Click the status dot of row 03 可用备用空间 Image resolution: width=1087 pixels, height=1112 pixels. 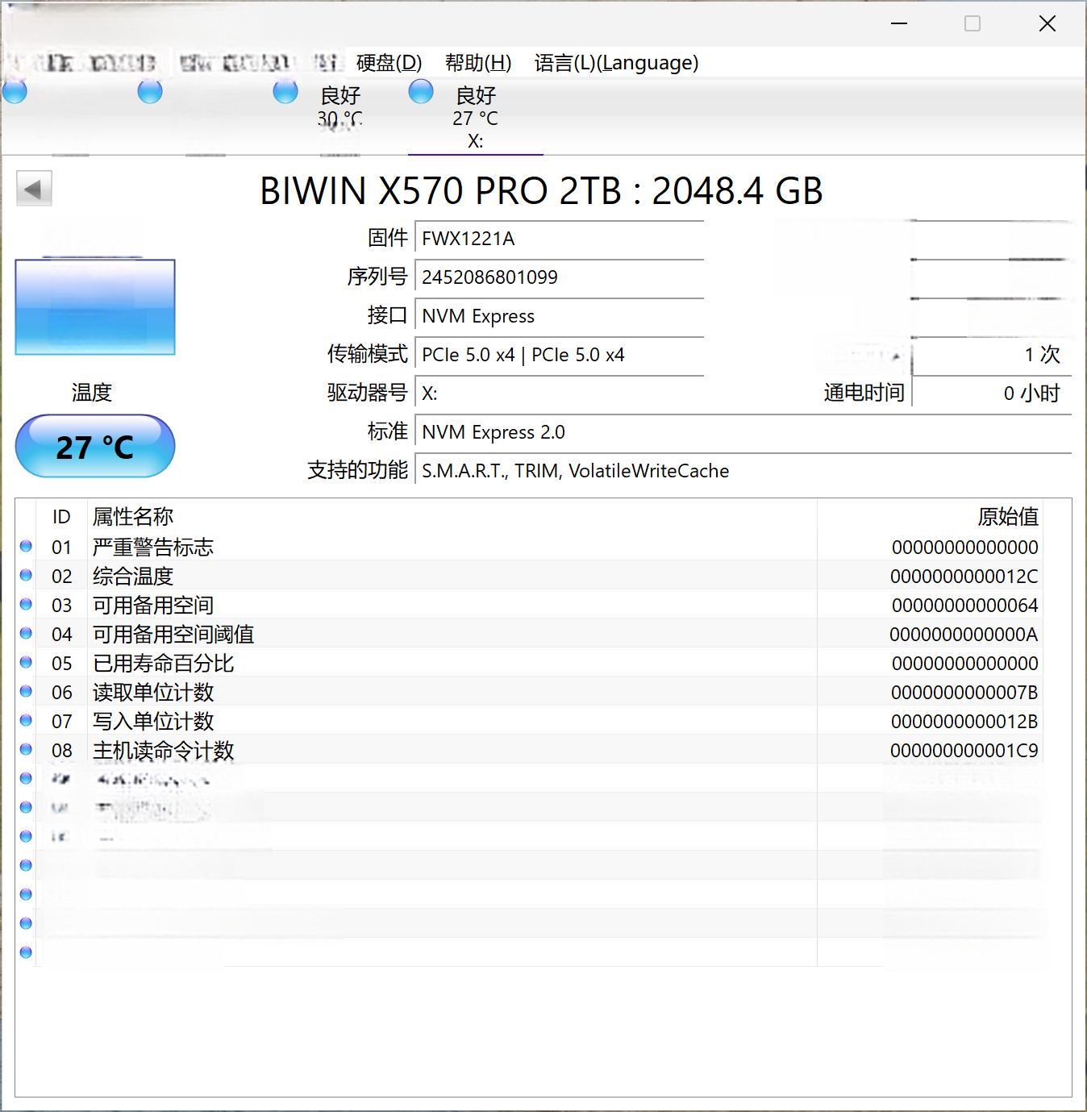26,604
